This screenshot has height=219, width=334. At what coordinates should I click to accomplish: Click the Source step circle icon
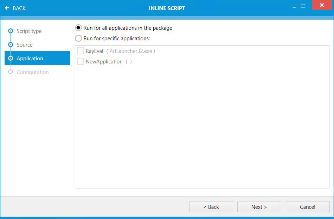pyautogui.click(x=11, y=45)
